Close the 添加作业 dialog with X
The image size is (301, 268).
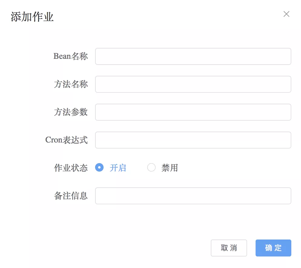coord(286,14)
